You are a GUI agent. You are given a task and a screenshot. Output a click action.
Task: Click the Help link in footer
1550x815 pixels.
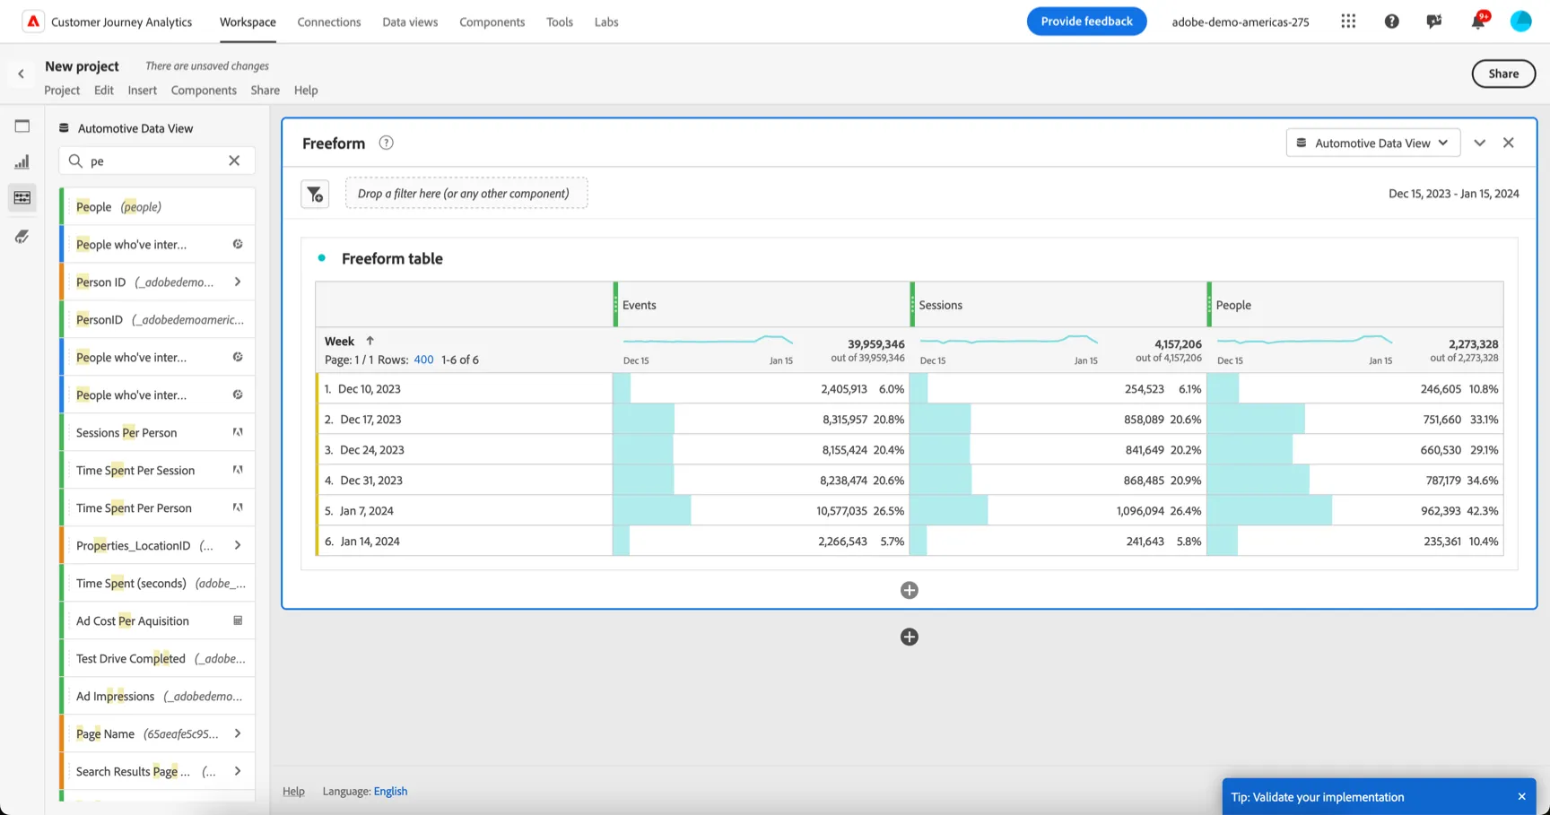[x=293, y=791]
